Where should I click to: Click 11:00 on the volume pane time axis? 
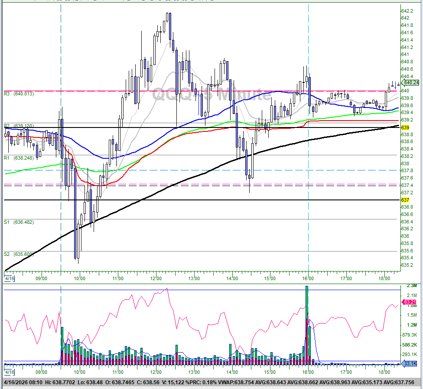click(118, 372)
